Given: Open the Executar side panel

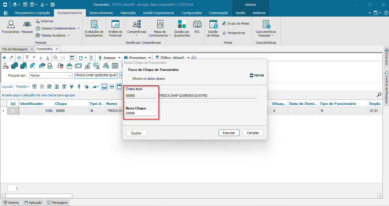Looking at the screenshot, I should (386, 57).
